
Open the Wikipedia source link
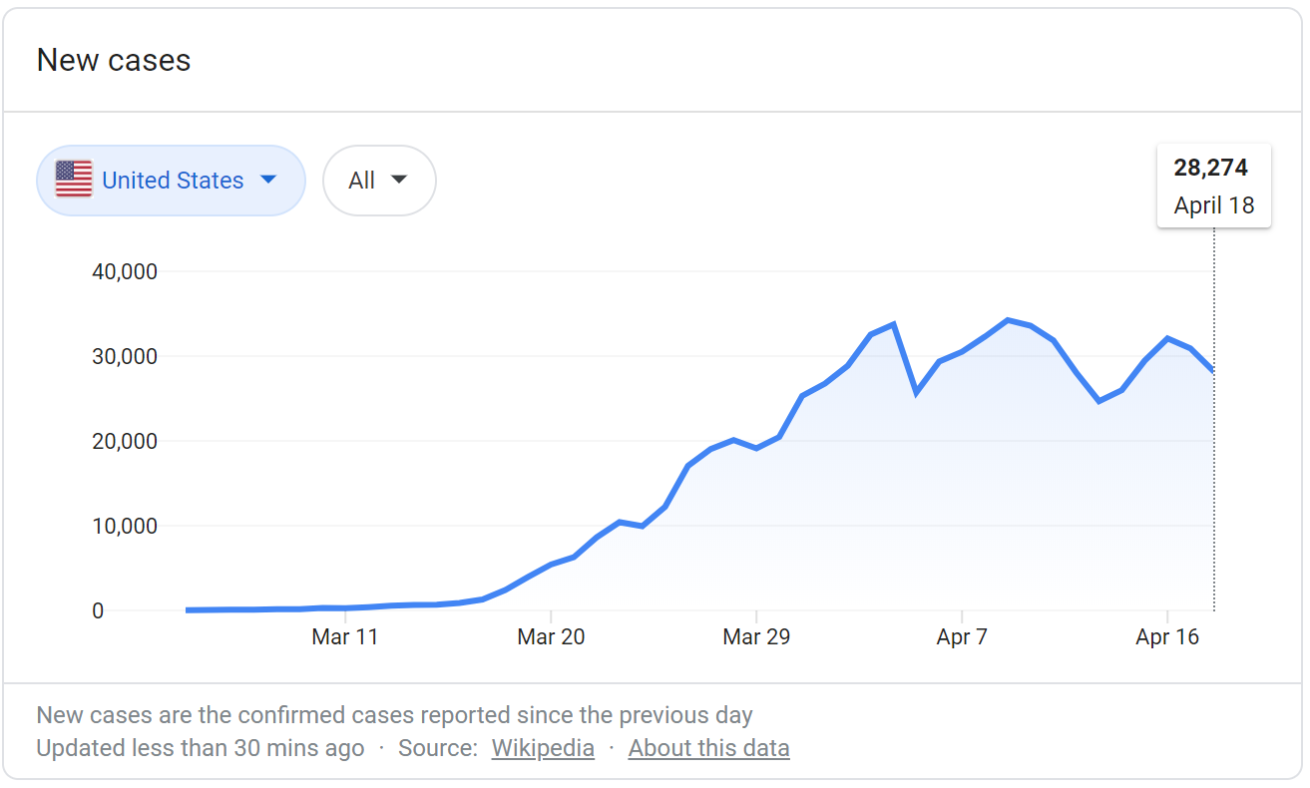[x=543, y=748]
